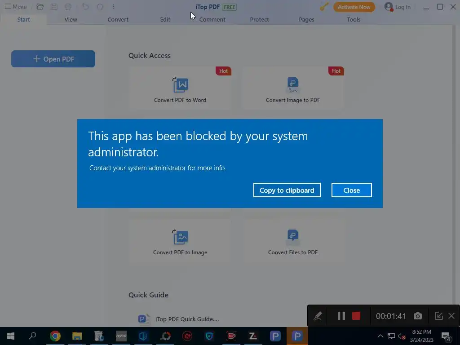Open the hamburger Menu in iTop PDF

pyautogui.click(x=16, y=6)
